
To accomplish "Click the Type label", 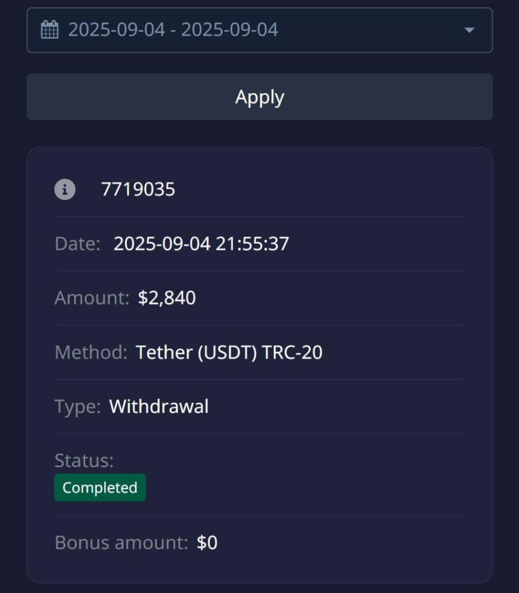I will click(78, 407).
